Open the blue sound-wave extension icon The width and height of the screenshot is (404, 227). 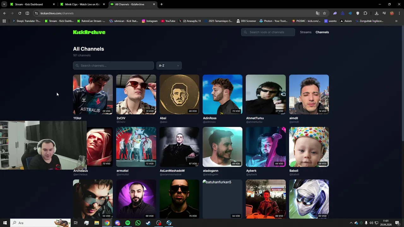(350, 13)
